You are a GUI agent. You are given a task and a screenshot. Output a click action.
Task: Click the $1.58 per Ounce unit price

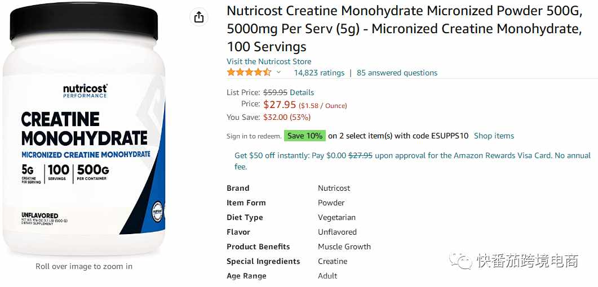pyautogui.click(x=322, y=106)
